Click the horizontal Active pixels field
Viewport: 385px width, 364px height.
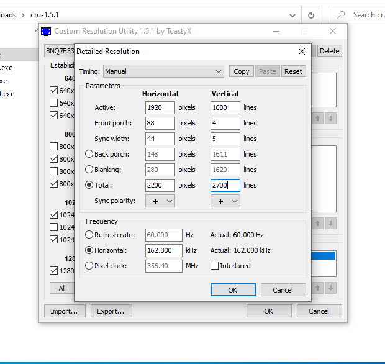(160, 107)
